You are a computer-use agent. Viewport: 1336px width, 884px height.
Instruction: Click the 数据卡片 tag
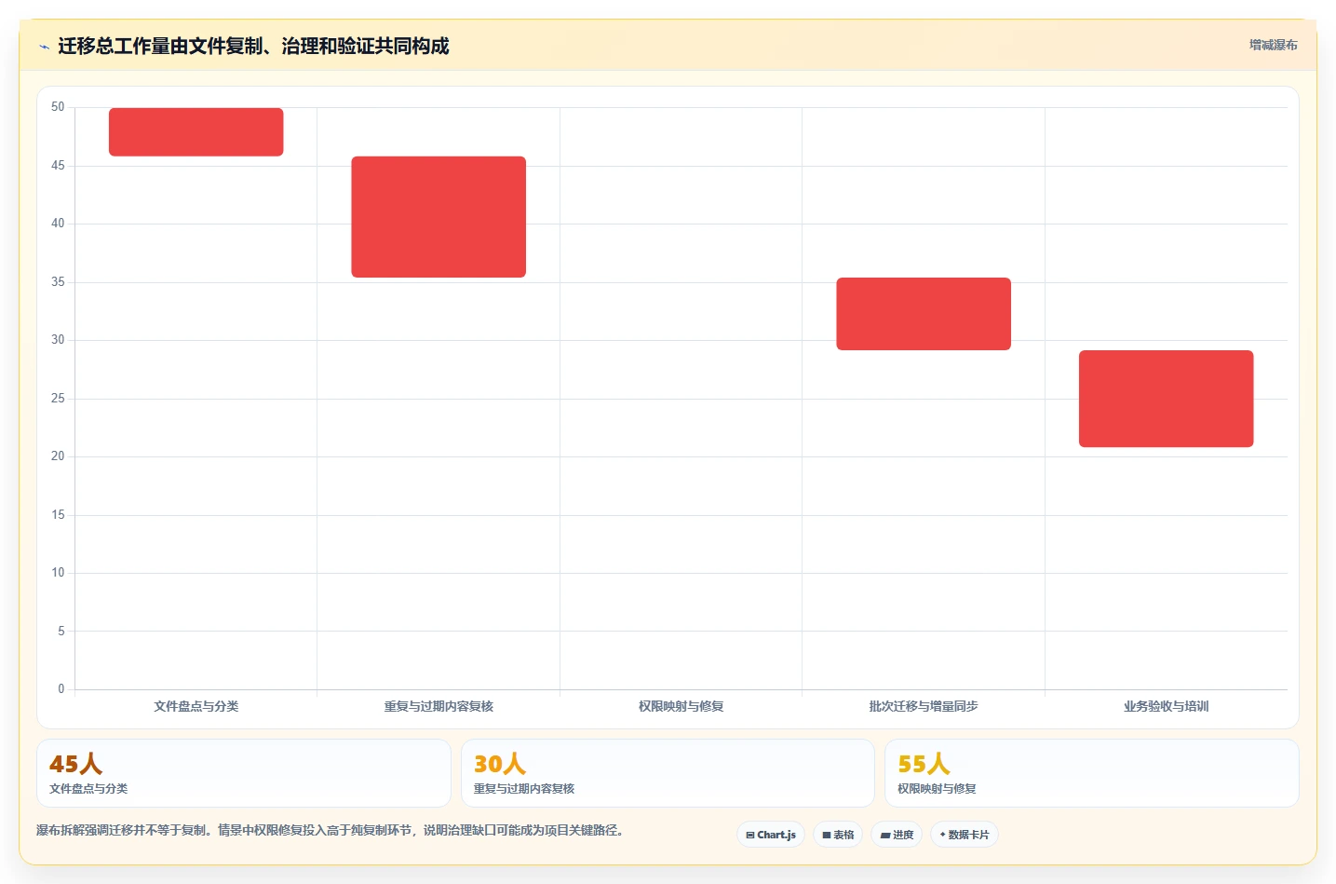click(965, 835)
